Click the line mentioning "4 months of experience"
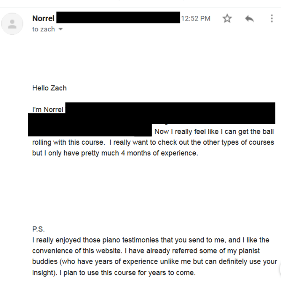 click(x=115, y=153)
